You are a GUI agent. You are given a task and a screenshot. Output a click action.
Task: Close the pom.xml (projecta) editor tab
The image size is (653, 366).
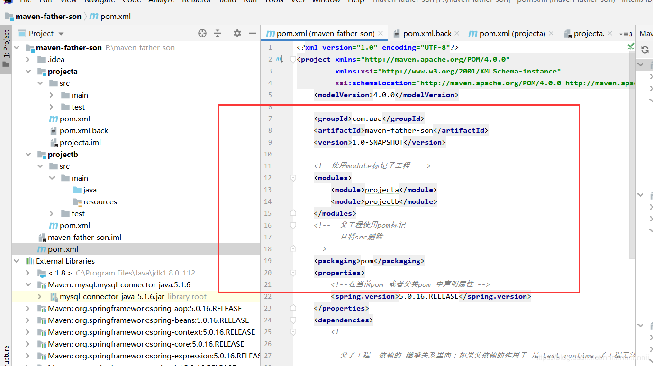(x=551, y=34)
